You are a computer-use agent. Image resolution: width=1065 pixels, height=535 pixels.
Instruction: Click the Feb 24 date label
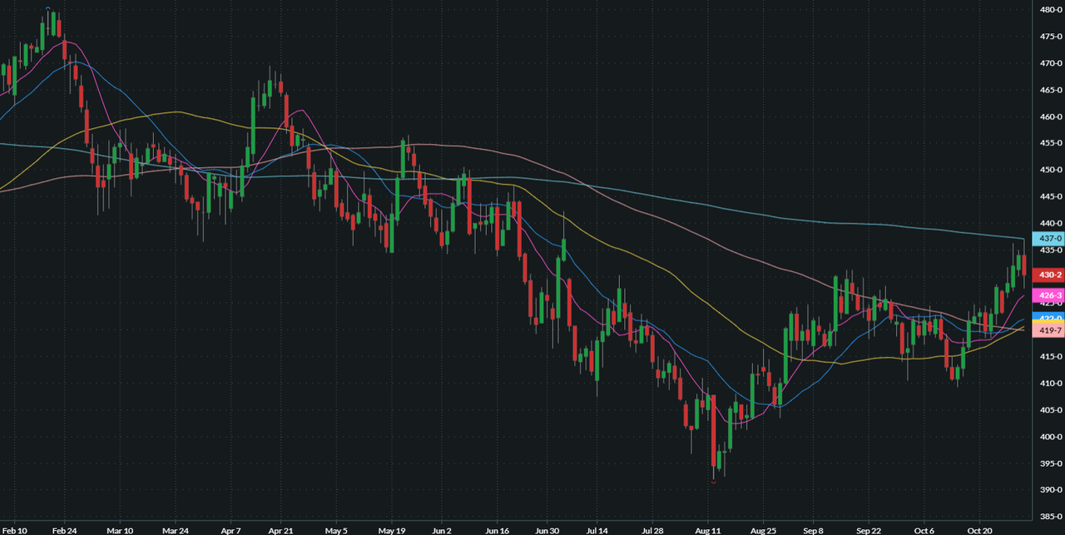point(67,529)
